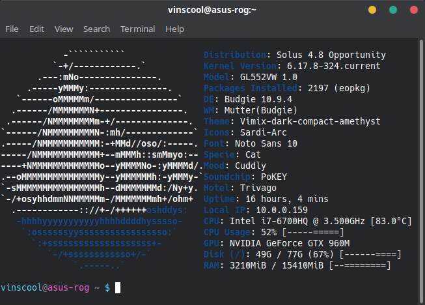The height and width of the screenshot is (305, 425).
Task: Click the CPU text 'Intel i7-6700HQ @ 3.500GHz'
Action: tap(297, 222)
